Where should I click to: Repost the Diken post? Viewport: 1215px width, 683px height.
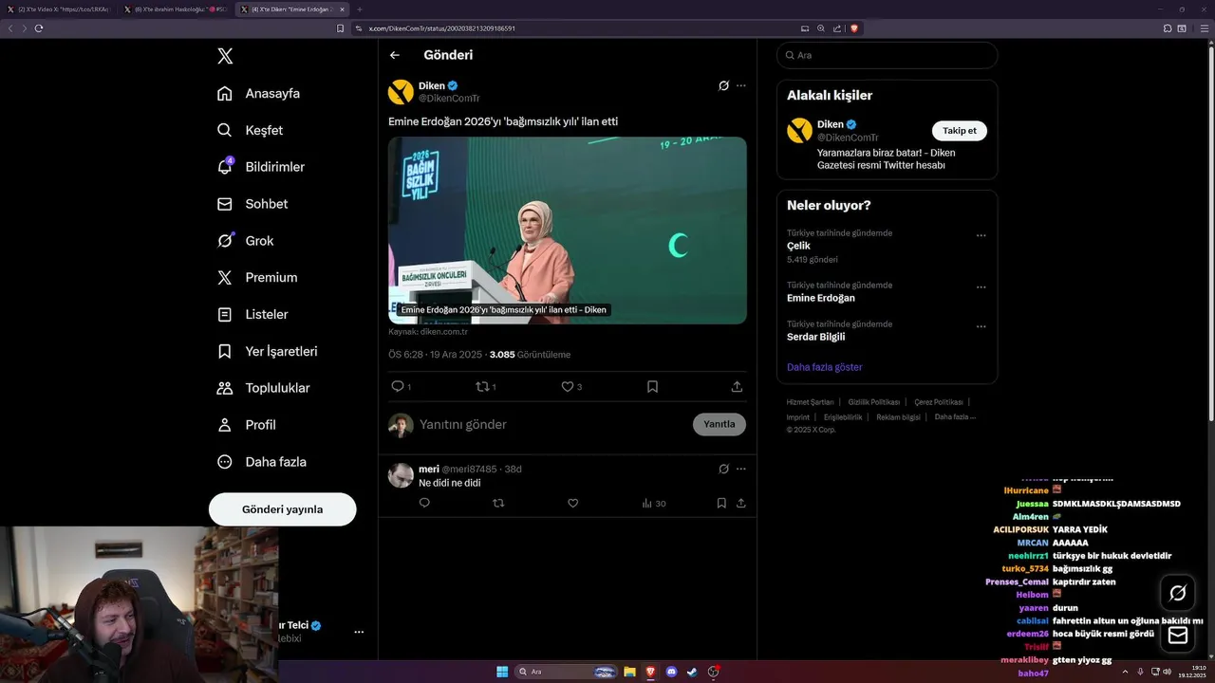pos(482,386)
